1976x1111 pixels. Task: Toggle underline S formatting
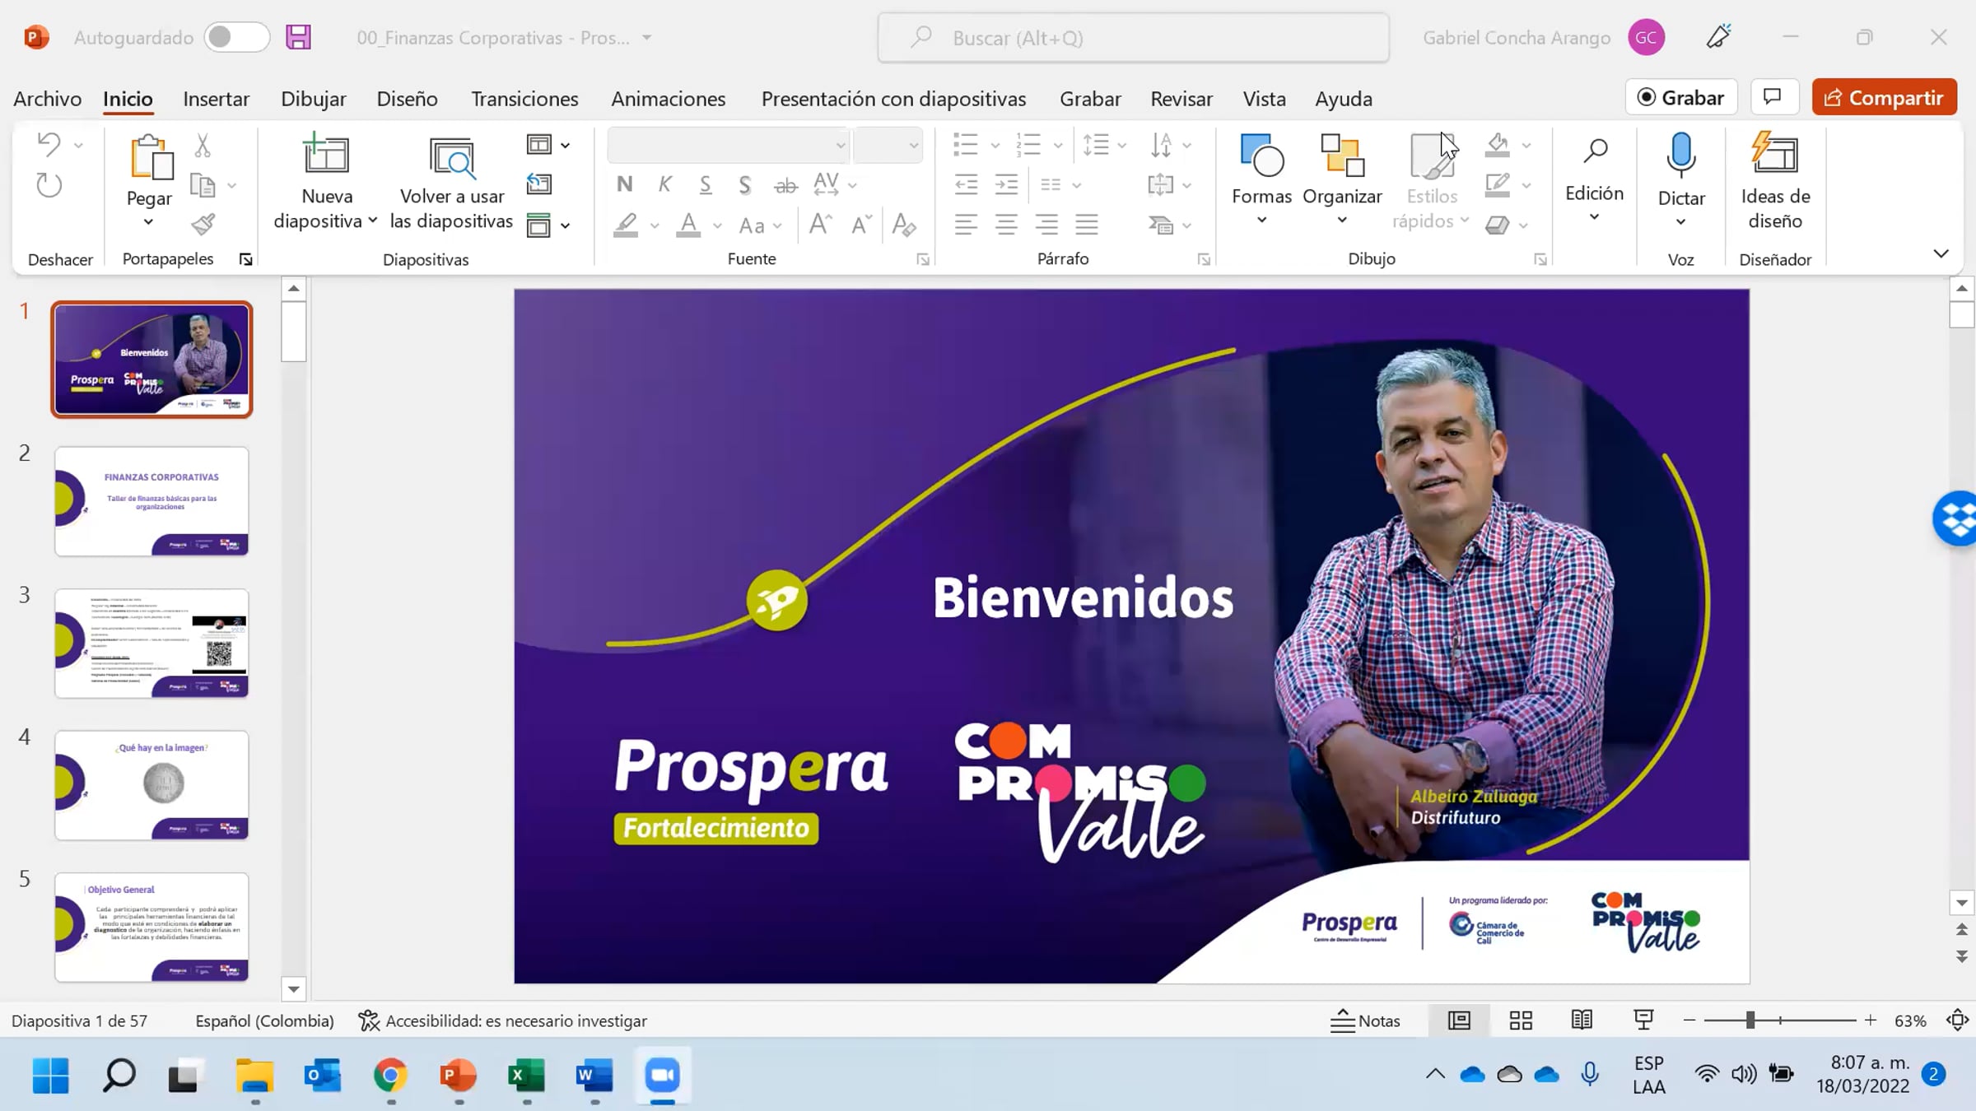[706, 184]
